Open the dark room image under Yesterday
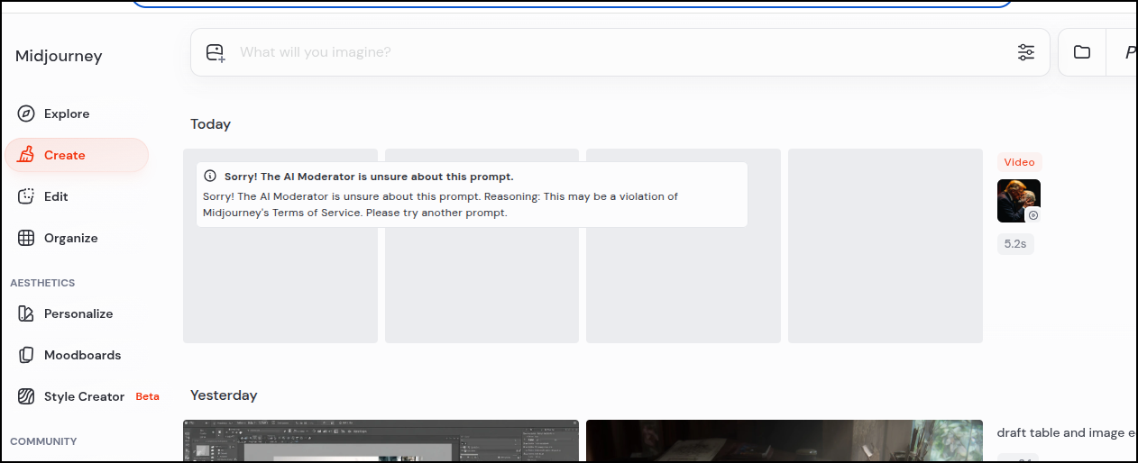This screenshot has height=463, width=1138. [x=784, y=441]
